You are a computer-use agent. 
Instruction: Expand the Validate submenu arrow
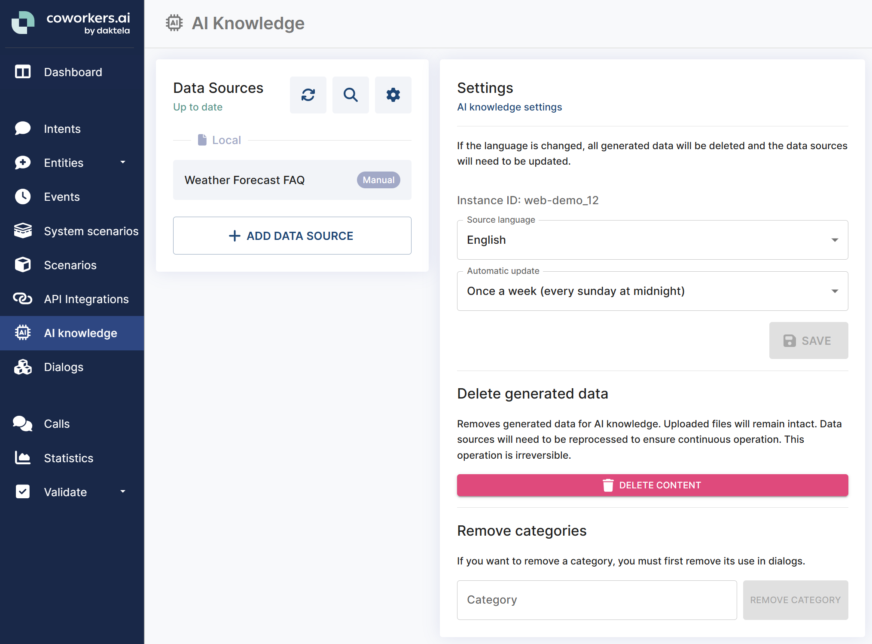(123, 492)
